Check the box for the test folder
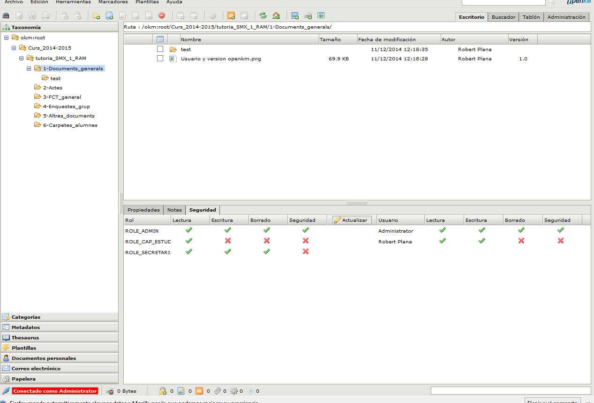 tap(160, 49)
